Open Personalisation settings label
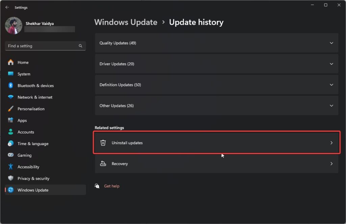The image size is (346, 224). click(31, 109)
